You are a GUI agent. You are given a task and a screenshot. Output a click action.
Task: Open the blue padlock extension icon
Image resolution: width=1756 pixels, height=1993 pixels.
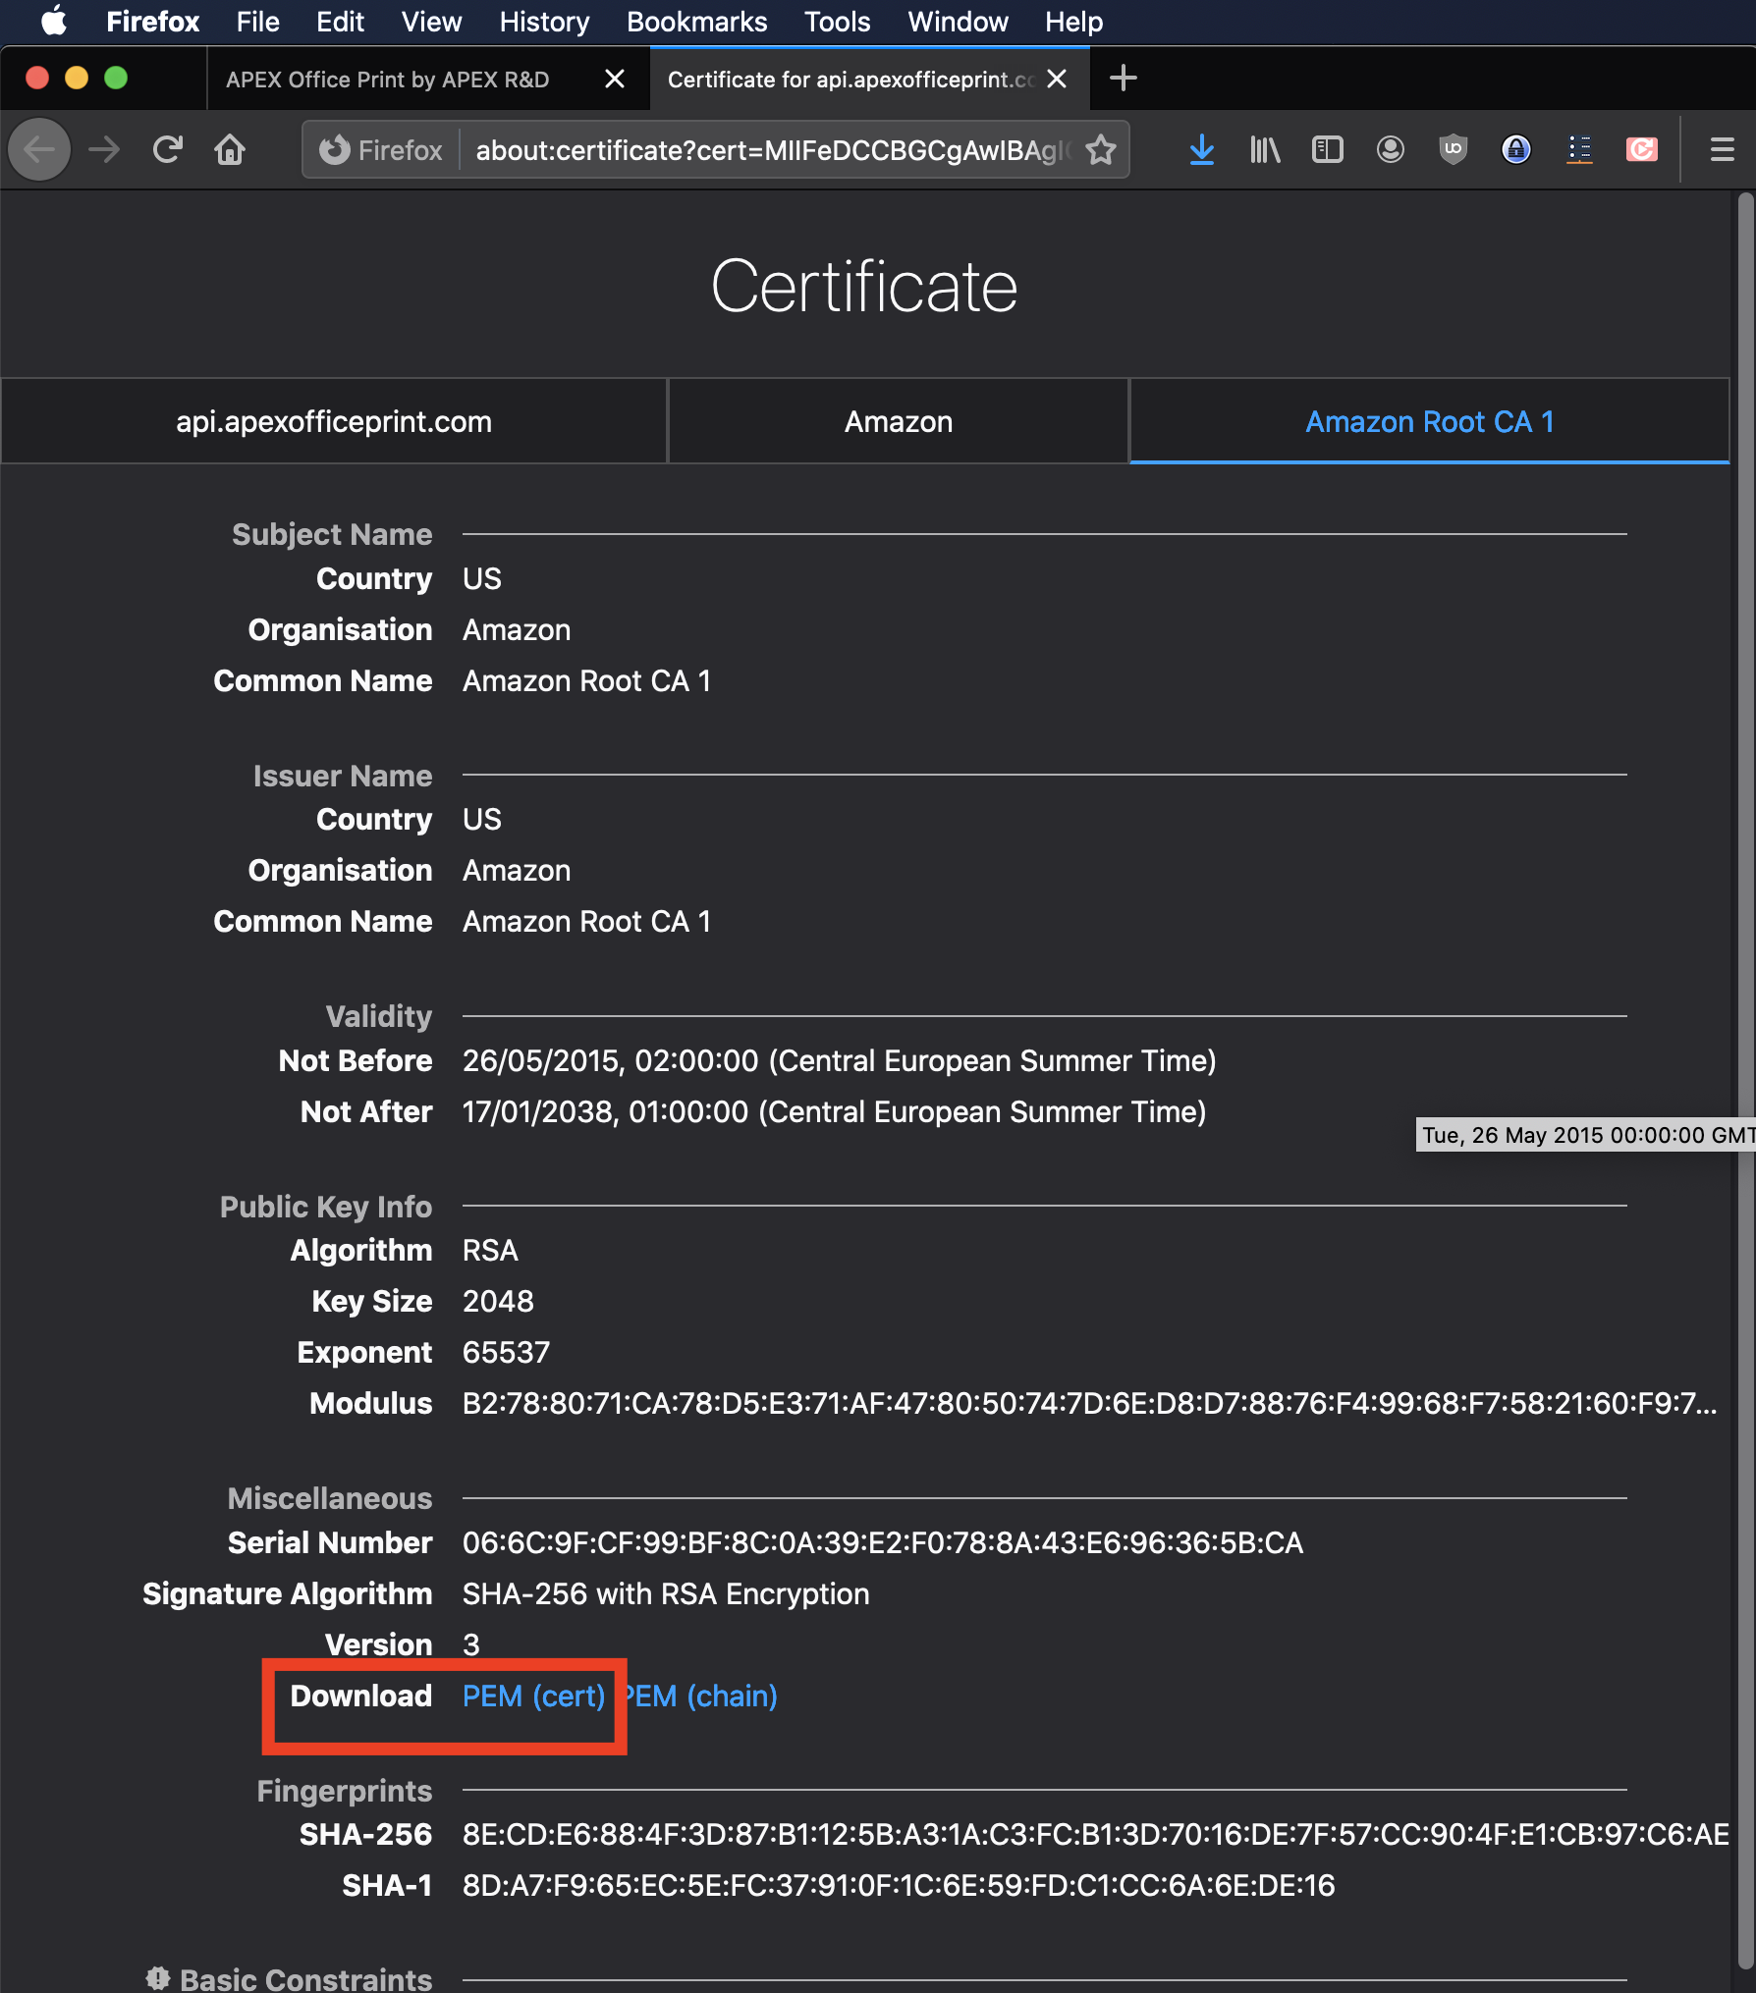(1516, 149)
